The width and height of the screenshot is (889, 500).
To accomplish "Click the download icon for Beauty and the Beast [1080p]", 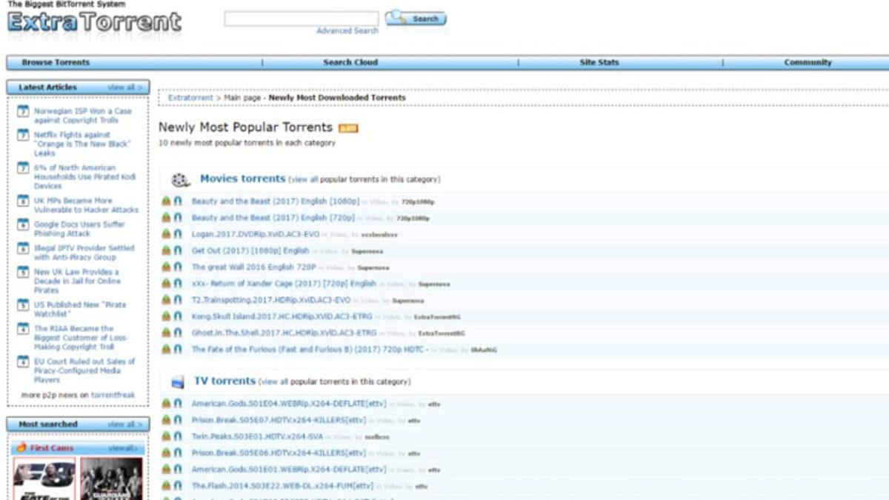I will tap(168, 201).
